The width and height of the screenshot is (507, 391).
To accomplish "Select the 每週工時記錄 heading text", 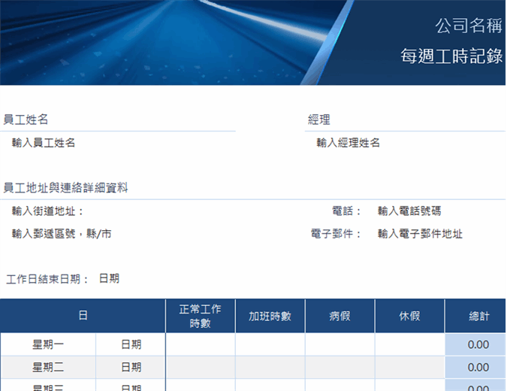I will [451, 56].
